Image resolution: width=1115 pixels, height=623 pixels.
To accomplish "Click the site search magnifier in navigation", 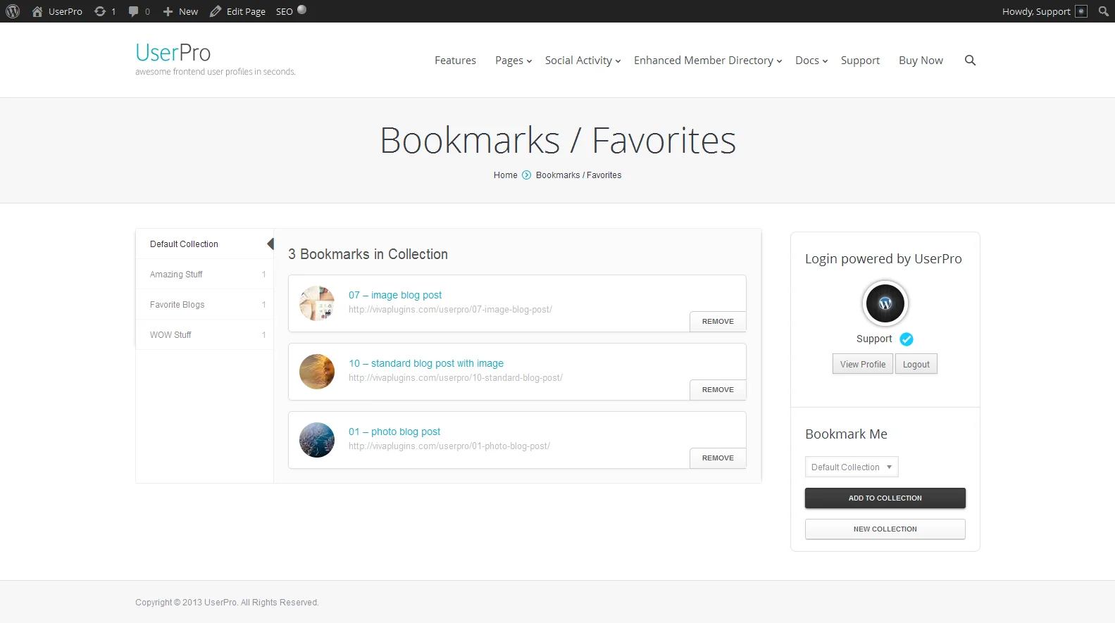I will point(970,61).
